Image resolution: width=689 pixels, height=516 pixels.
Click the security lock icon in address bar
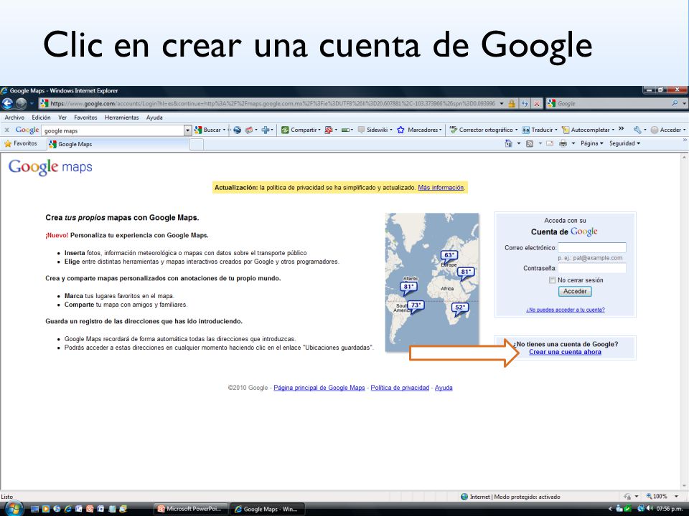pos(512,103)
